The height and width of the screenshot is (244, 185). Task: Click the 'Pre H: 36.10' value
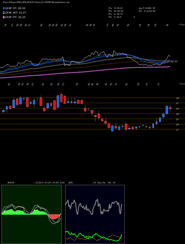[117, 11]
